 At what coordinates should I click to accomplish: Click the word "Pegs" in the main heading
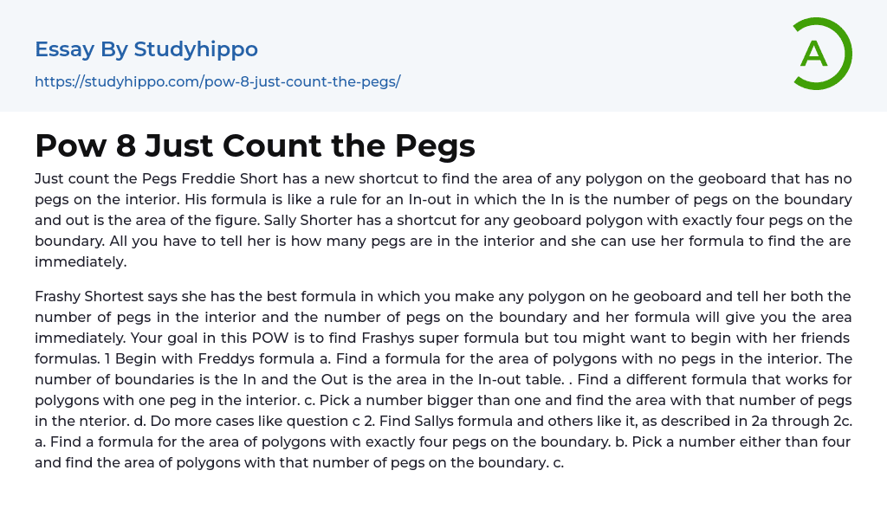(435, 145)
